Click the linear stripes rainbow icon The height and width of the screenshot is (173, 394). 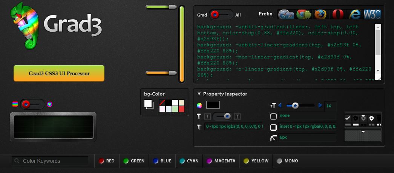15,104
